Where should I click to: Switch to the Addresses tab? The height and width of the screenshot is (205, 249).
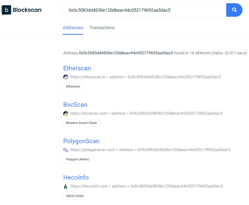pos(73,28)
